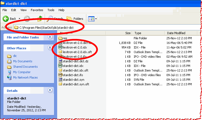Open the My Documents link
This screenshot has height=120, width=202.
tap(23, 61)
